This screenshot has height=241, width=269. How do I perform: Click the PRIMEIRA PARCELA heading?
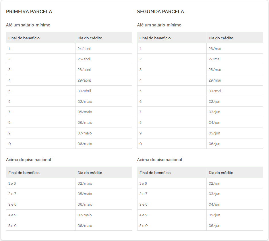(29, 12)
